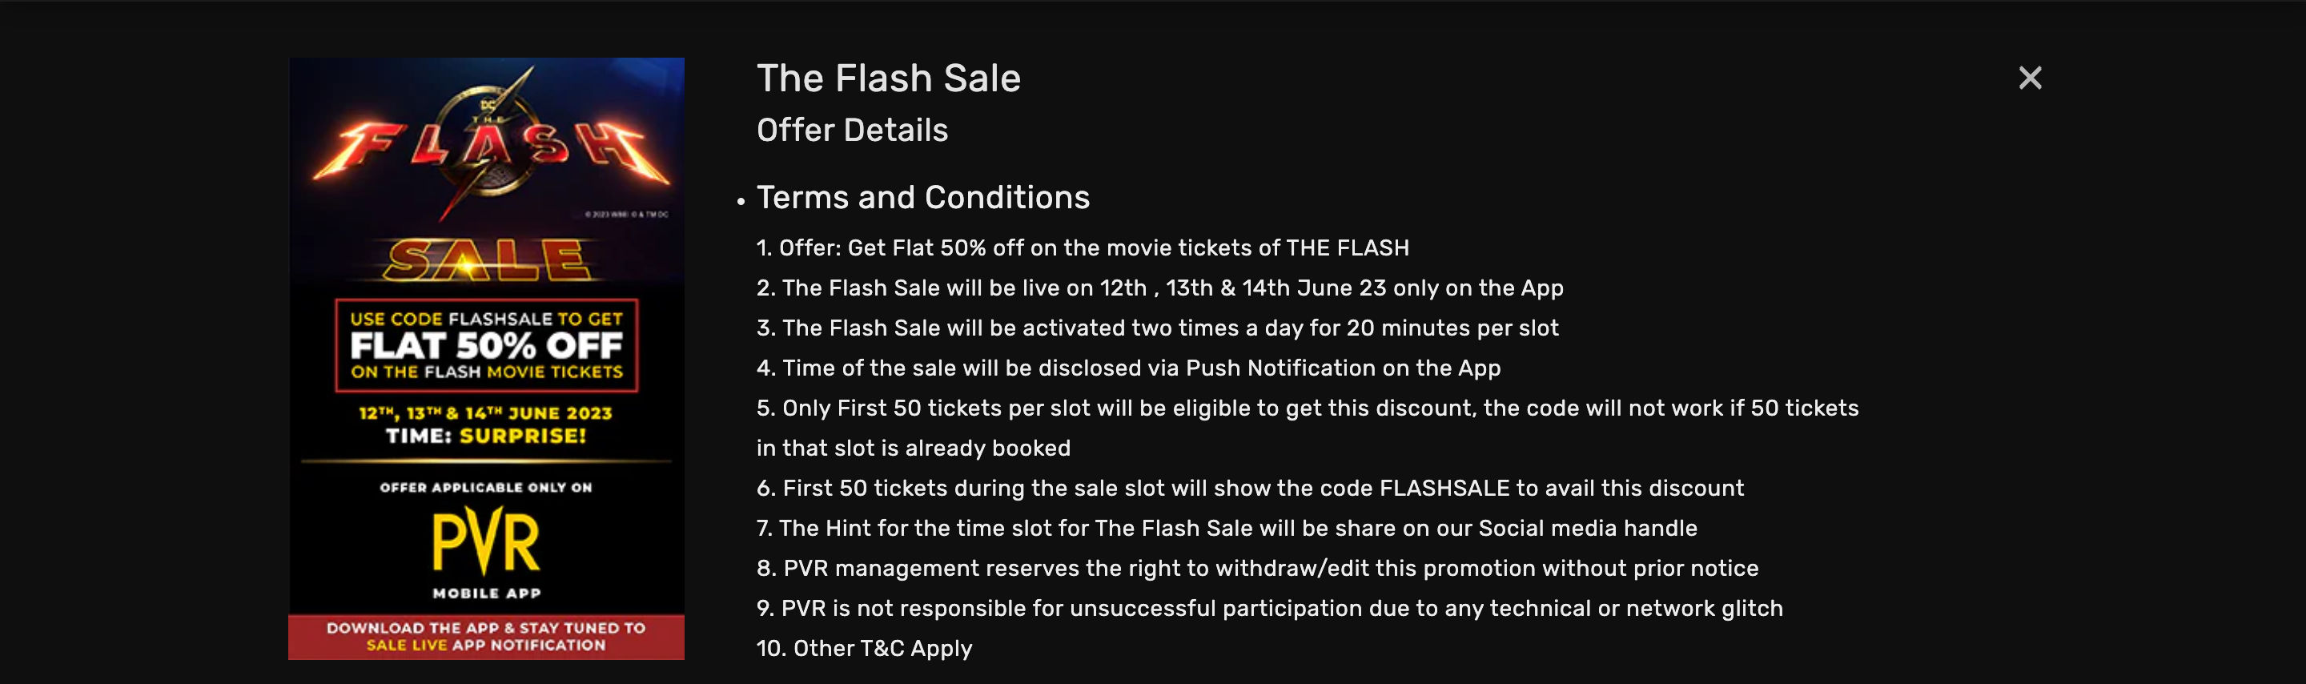Image resolution: width=2306 pixels, height=684 pixels.
Task: Select term 6 mentioning code FLASHSALE
Action: [1250, 489]
